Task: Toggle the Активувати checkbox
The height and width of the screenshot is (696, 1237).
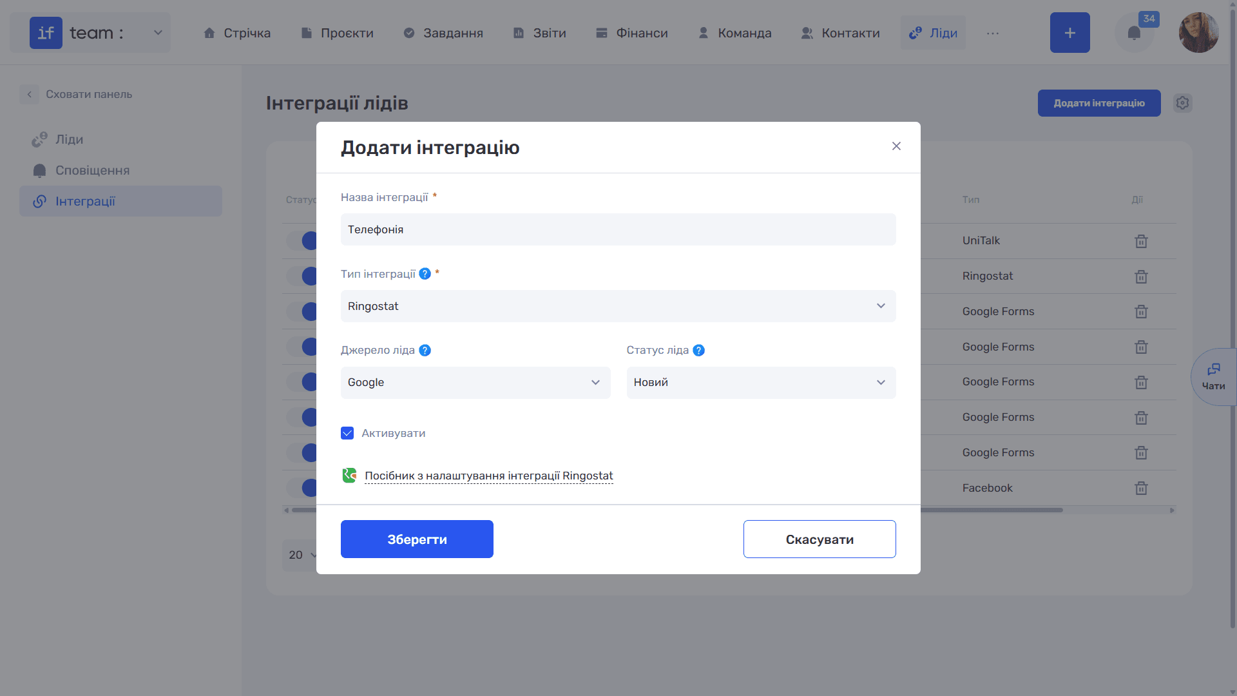Action: pyautogui.click(x=347, y=433)
